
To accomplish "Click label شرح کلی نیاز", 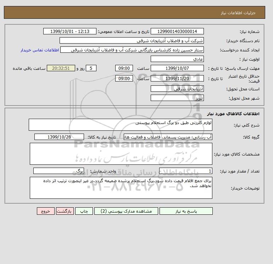I will 246,125.
